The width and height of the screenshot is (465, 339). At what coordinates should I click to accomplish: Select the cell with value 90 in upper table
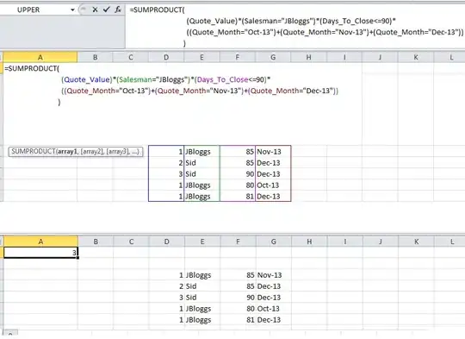click(238, 173)
